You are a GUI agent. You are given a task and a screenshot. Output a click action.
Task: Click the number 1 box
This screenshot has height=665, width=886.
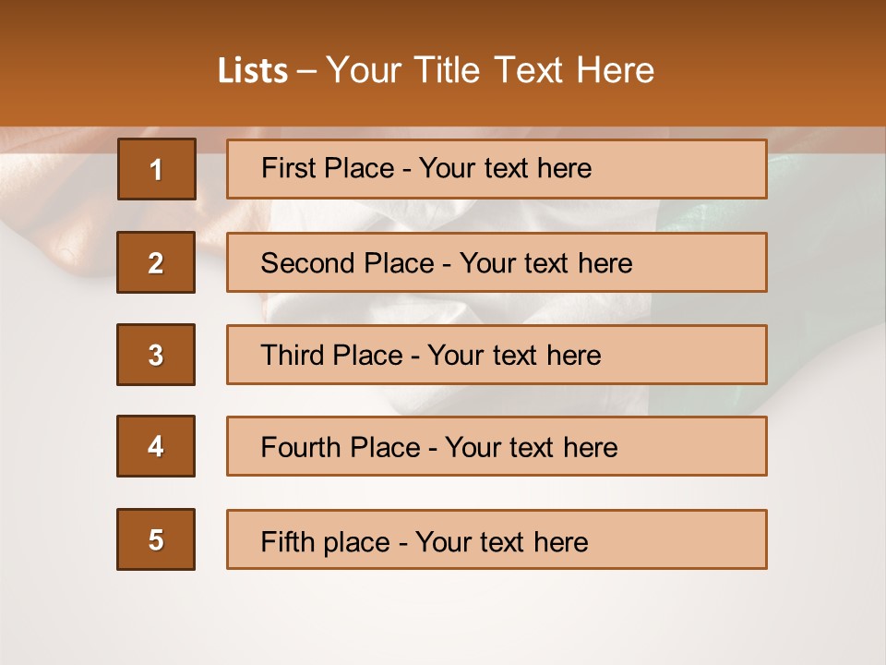click(157, 169)
